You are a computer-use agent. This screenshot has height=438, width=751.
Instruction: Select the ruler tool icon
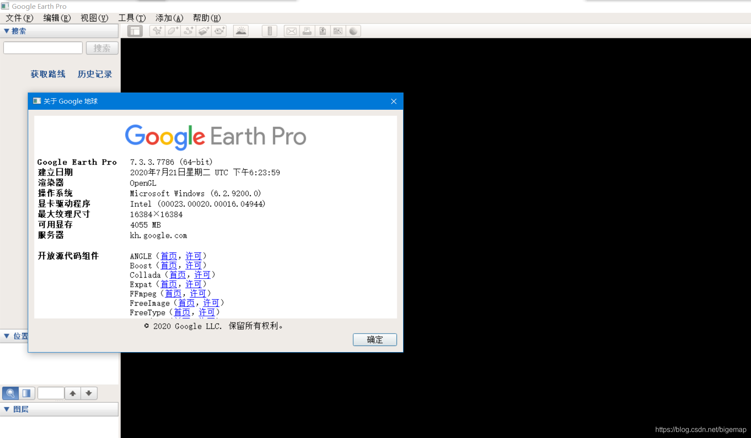[x=269, y=31]
